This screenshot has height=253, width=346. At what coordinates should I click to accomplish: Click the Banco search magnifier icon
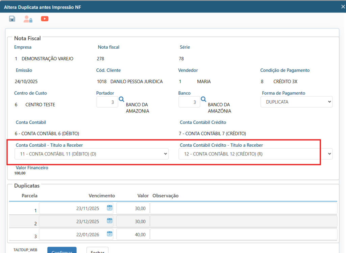[x=203, y=99]
